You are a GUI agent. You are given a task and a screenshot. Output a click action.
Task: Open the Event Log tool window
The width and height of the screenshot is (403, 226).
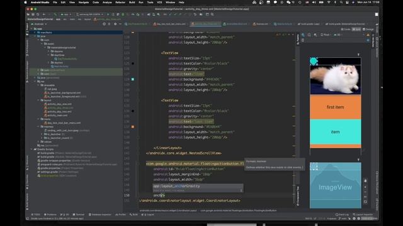pos(342,215)
